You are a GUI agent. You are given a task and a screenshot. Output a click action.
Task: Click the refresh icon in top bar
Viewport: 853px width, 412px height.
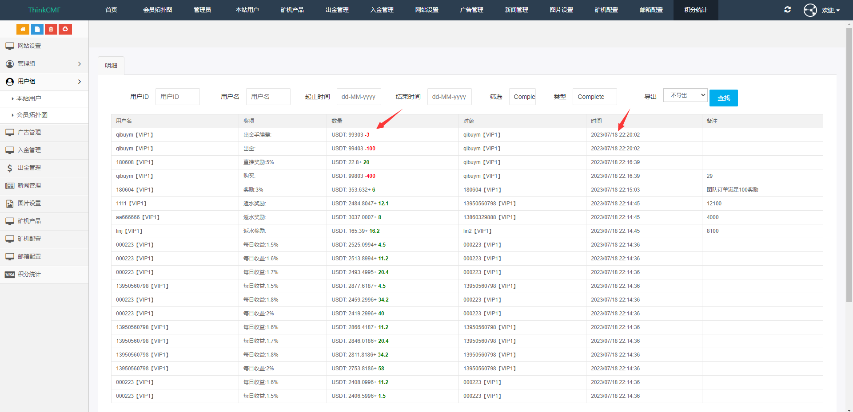click(x=787, y=10)
